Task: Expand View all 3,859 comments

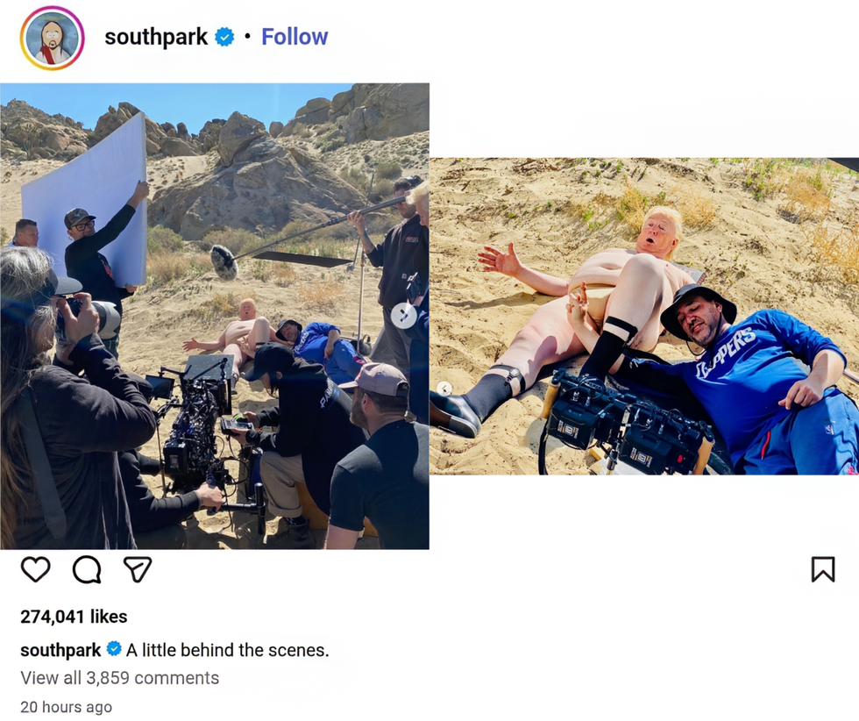Action: (119, 678)
